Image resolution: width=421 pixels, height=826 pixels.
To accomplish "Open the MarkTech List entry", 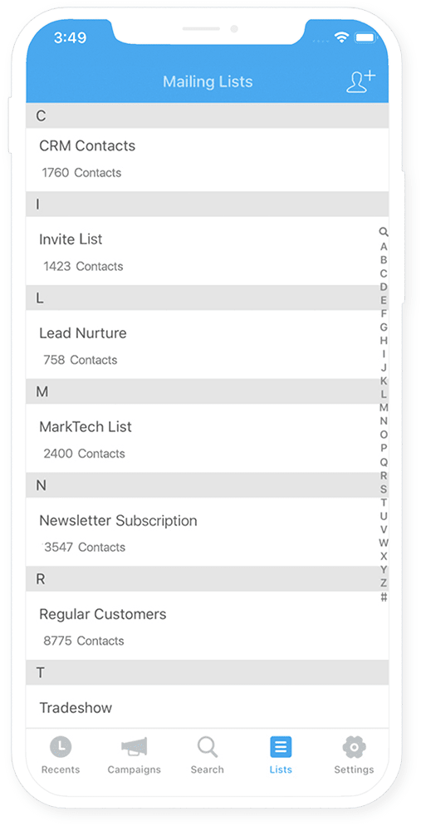I will pyautogui.click(x=208, y=438).
